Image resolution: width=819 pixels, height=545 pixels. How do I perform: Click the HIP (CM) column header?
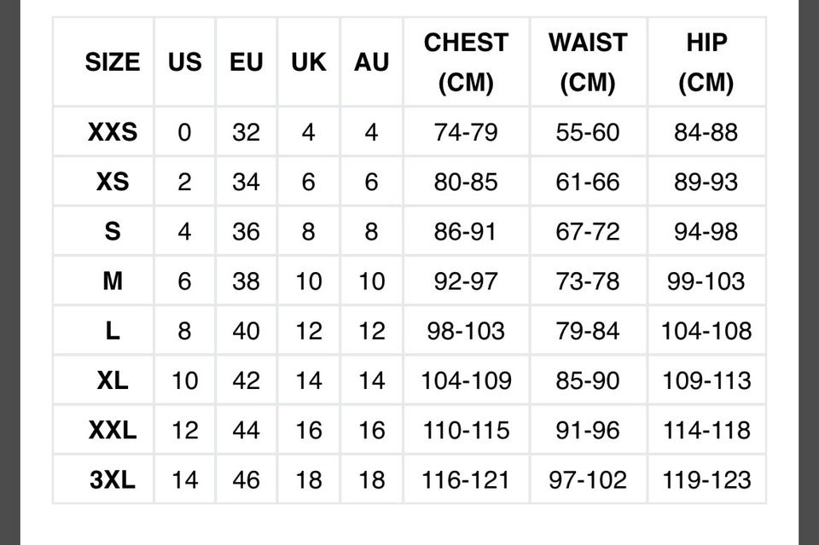[706, 62]
